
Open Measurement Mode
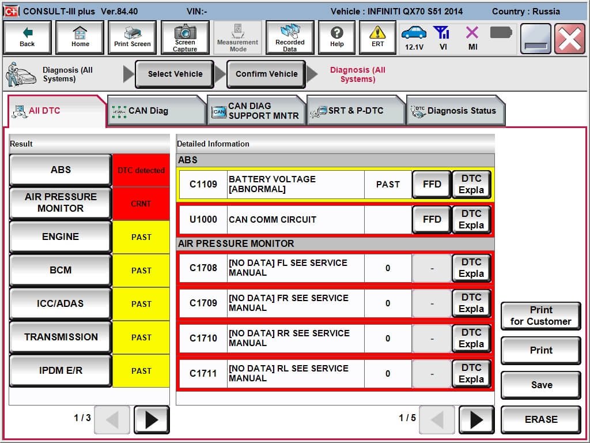(x=237, y=37)
